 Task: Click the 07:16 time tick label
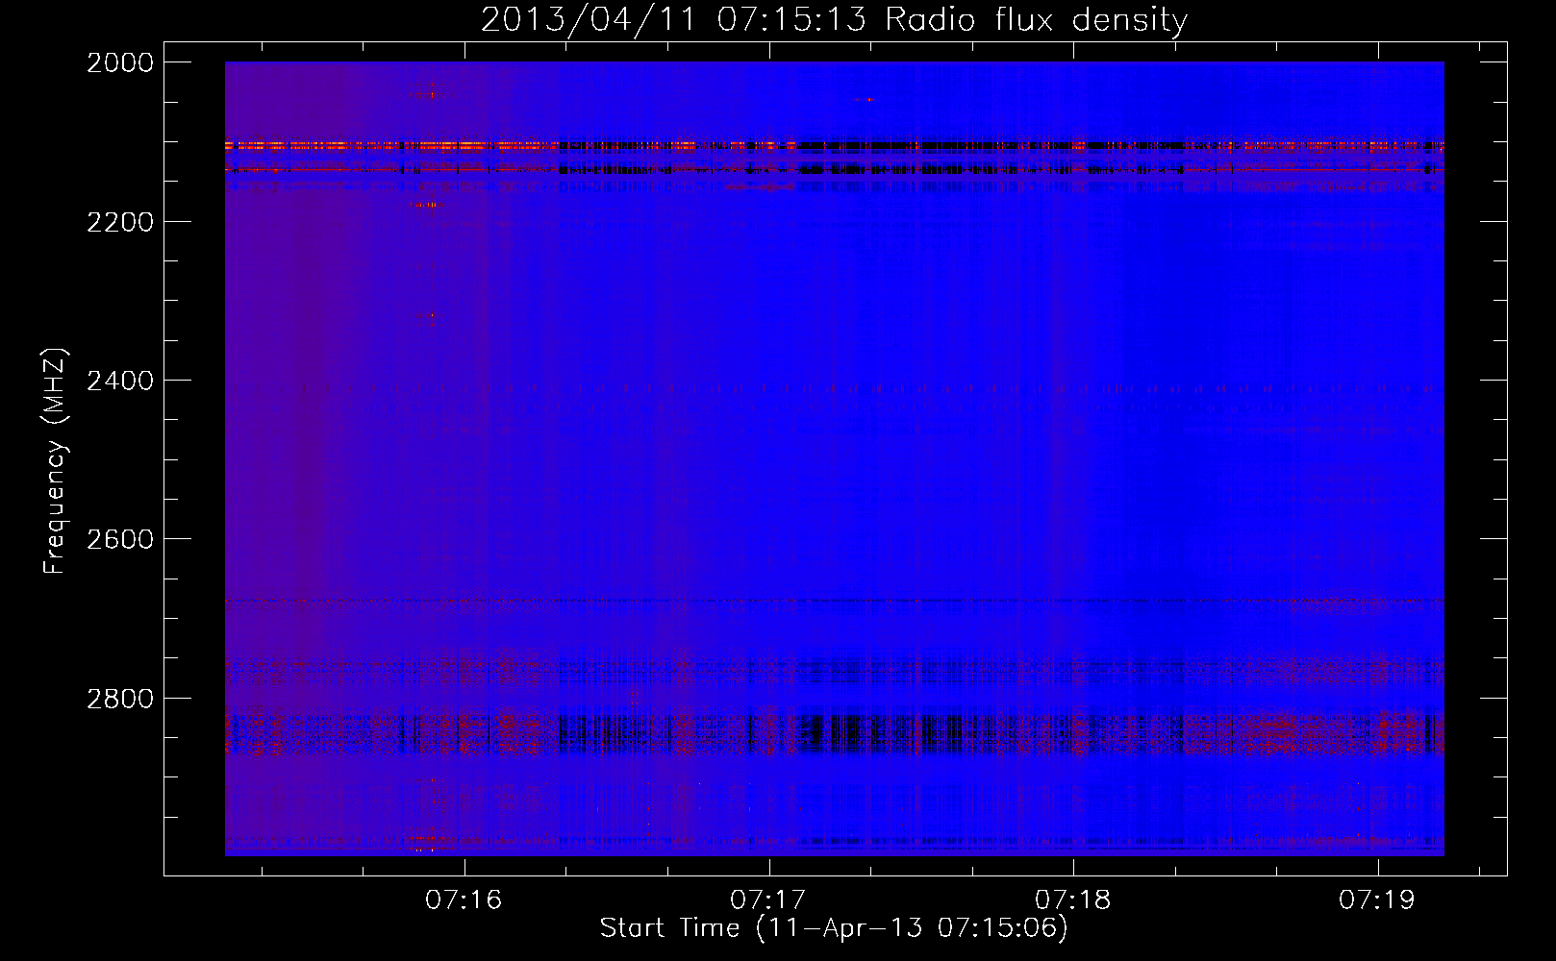464,900
